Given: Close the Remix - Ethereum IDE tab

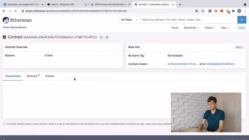Looking at the screenshot, I should tap(86, 5).
